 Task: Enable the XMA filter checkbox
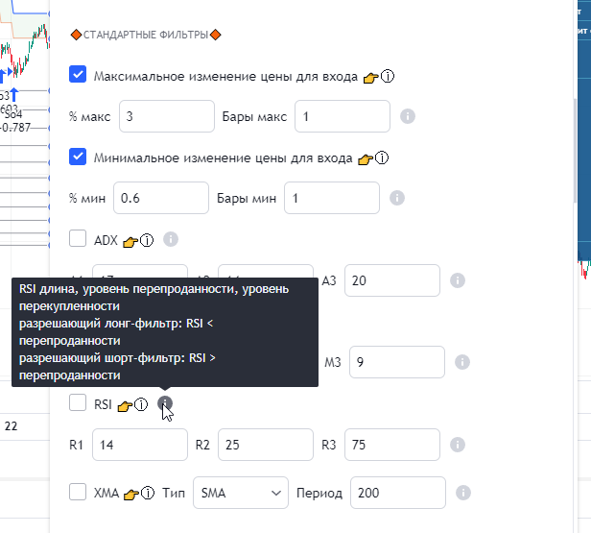tap(79, 493)
